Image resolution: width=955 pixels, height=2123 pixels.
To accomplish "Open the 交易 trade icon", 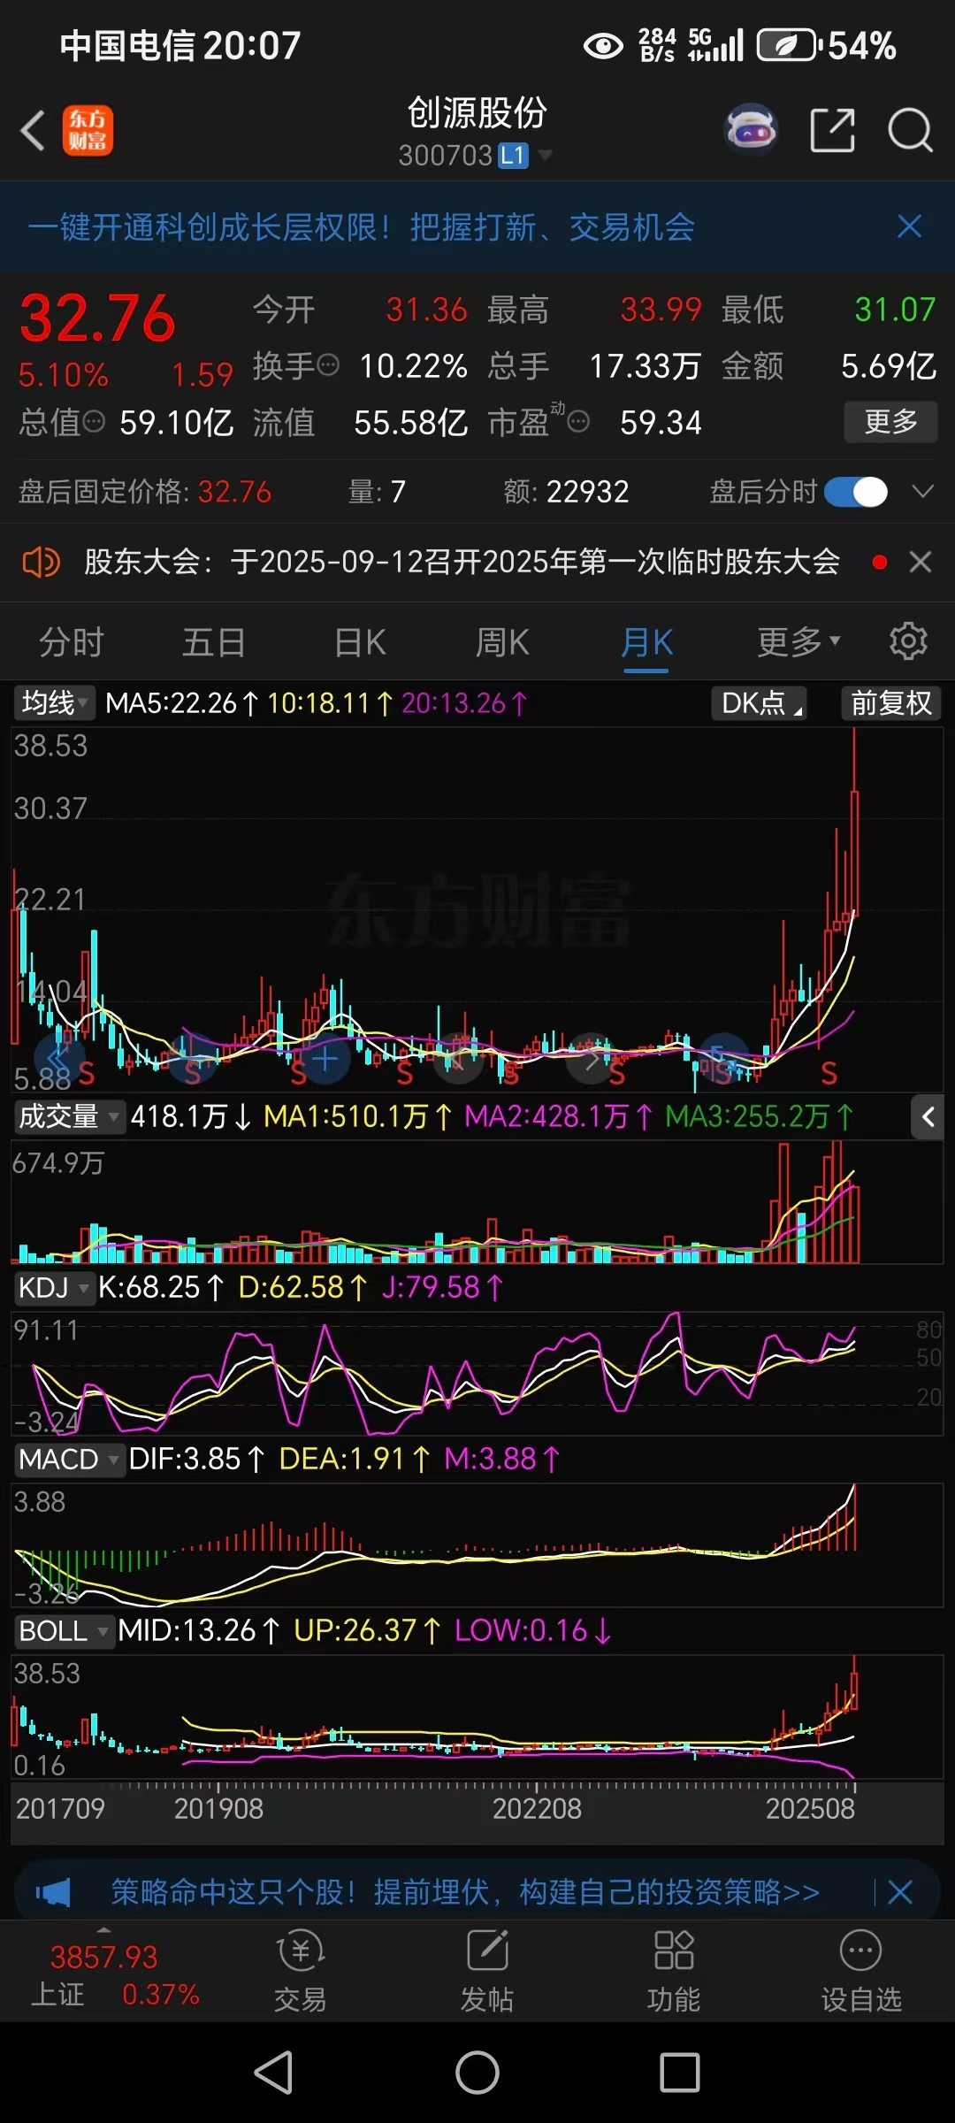I will pos(300,1972).
